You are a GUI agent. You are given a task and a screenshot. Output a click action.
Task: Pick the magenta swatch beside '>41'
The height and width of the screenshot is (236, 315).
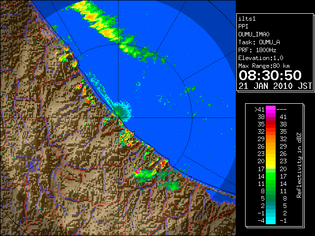point(271,110)
